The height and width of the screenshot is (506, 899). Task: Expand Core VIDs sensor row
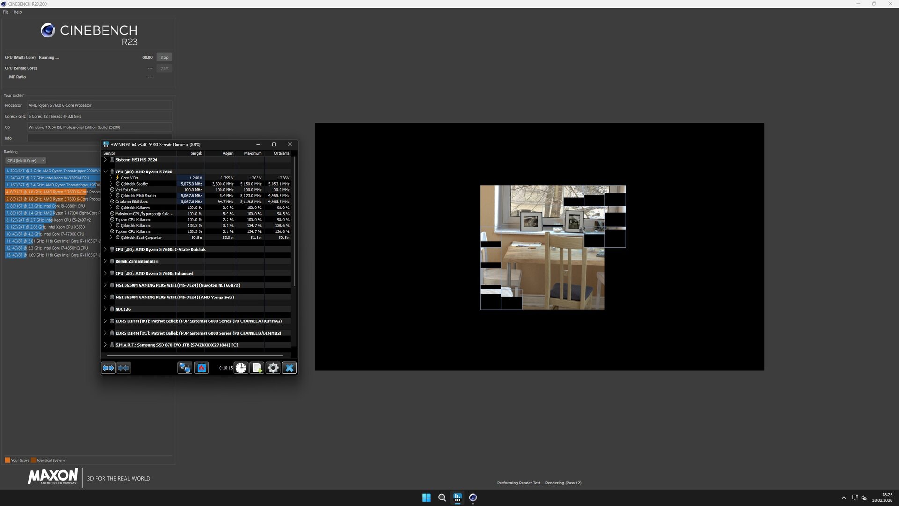pyautogui.click(x=111, y=178)
